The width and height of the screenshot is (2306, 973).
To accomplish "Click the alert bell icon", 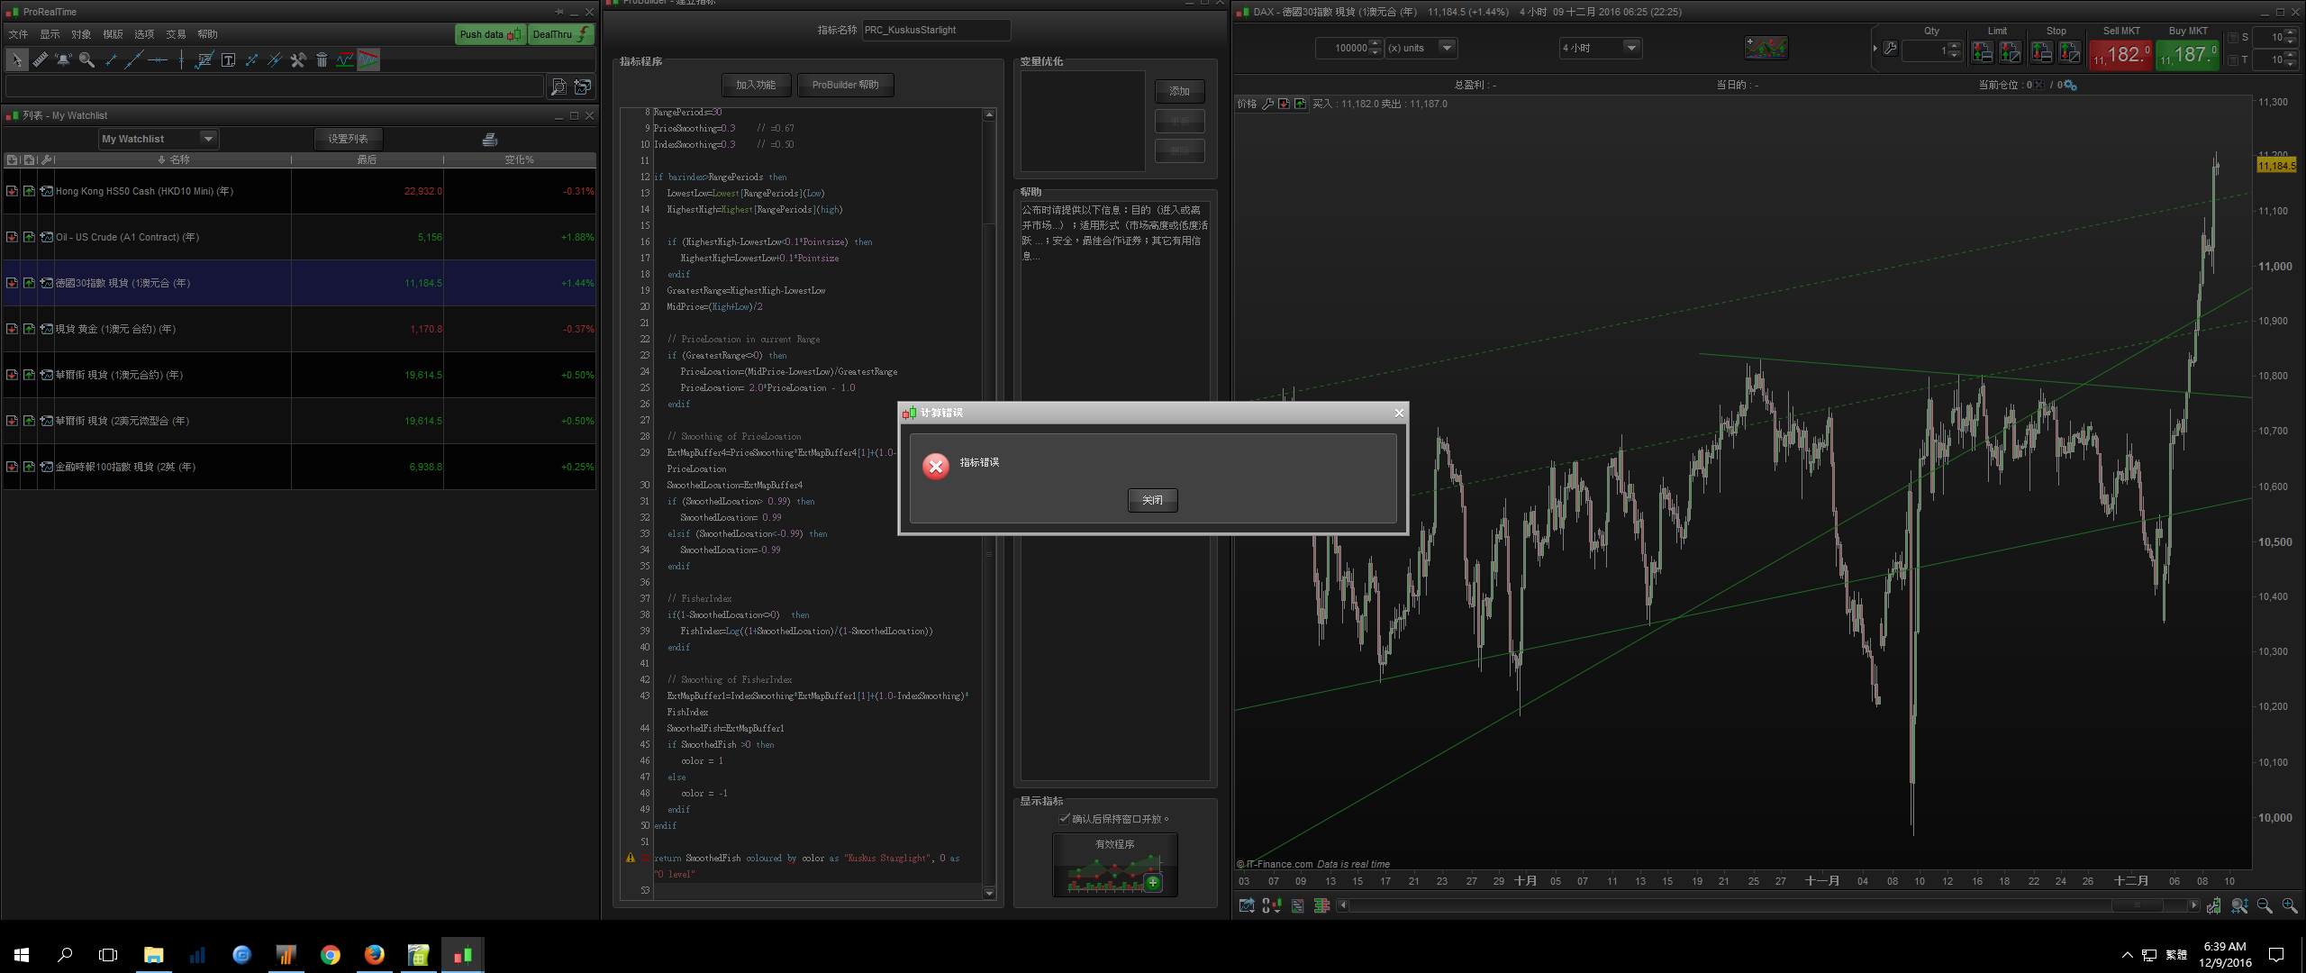I will coord(63,60).
